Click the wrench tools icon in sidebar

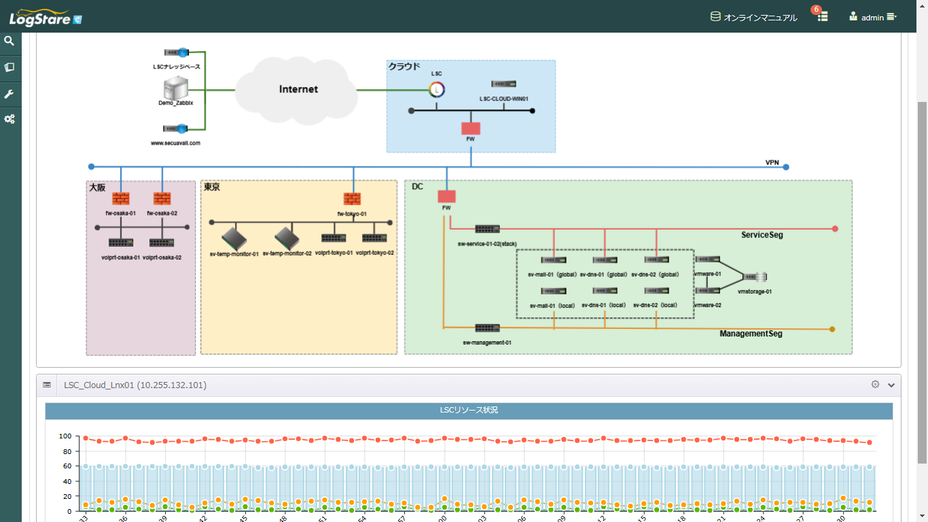point(10,93)
